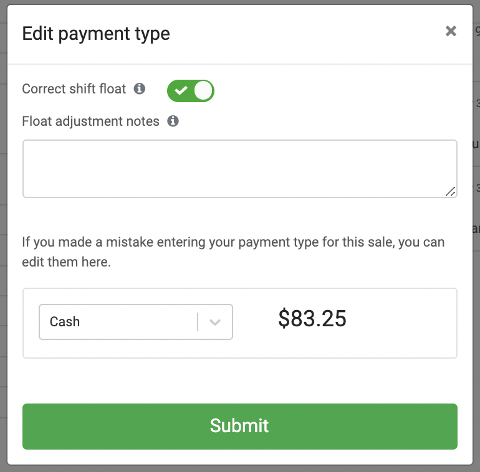This screenshot has width=480, height=472.
Task: Click the checkmark inside the green switch
Action: pos(181,91)
